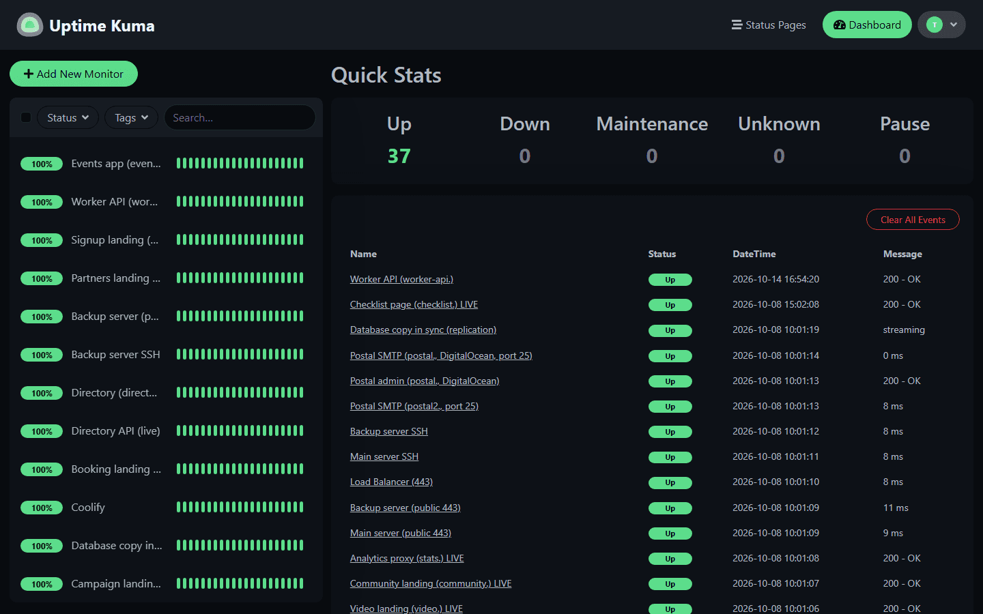Click the Up count 37
Screen dimensions: 983x614
click(x=399, y=156)
